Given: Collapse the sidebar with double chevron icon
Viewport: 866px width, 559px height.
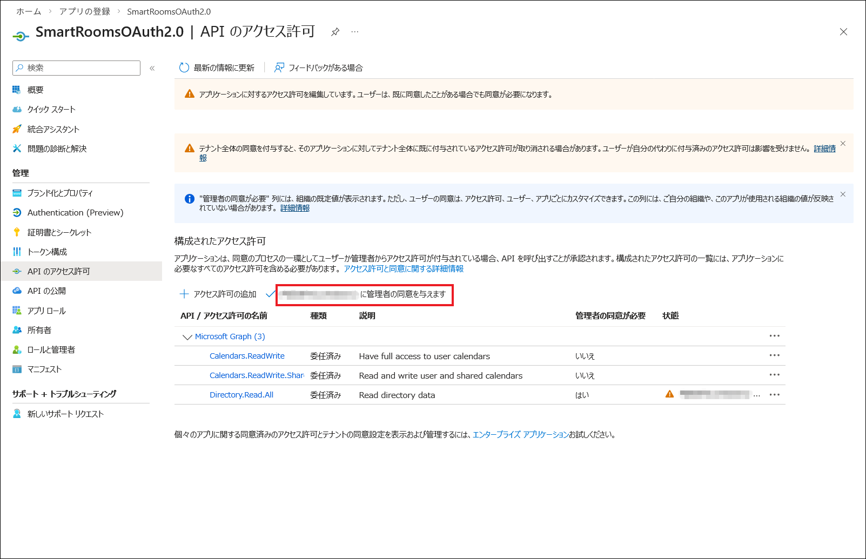Looking at the screenshot, I should pyautogui.click(x=152, y=68).
